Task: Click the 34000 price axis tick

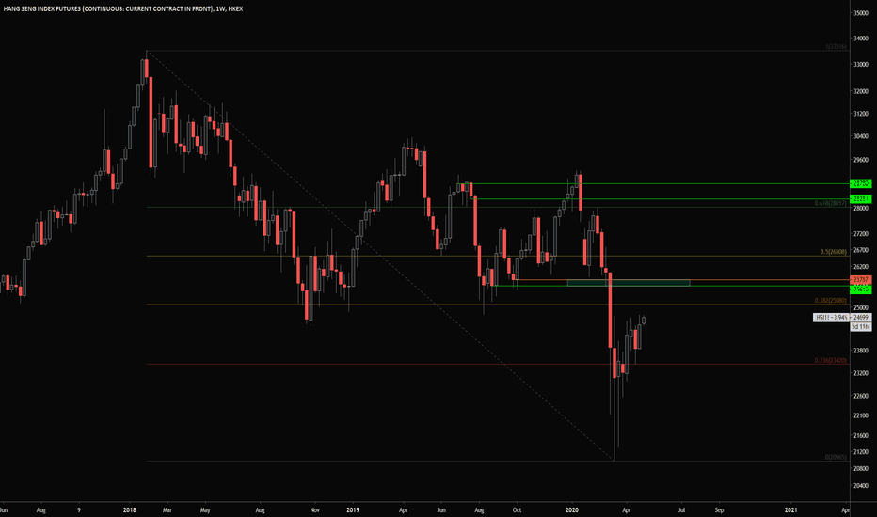Action: tap(860, 39)
